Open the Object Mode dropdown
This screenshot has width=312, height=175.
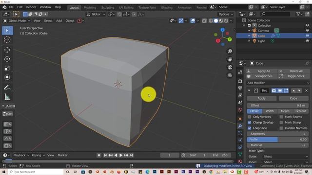click(x=17, y=20)
